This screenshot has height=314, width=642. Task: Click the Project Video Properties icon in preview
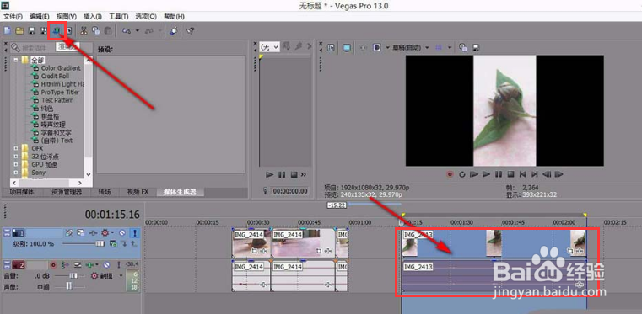click(x=331, y=48)
